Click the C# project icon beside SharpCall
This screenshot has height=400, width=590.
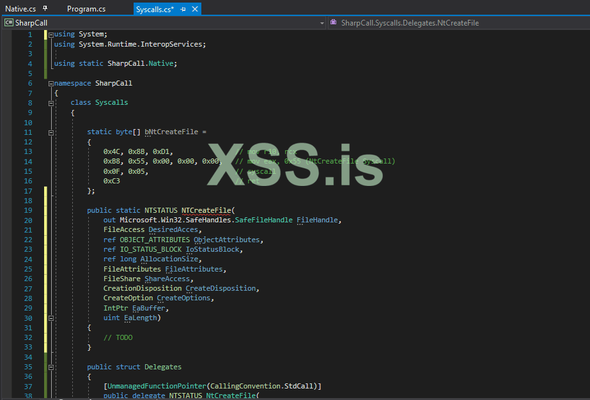(9, 22)
